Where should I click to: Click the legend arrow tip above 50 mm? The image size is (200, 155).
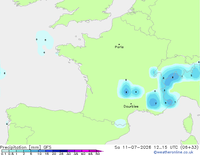click(100, 151)
